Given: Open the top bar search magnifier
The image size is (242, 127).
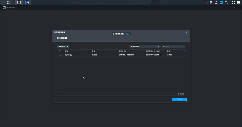Looking at the screenshot, I should pyautogui.click(x=226, y=2).
